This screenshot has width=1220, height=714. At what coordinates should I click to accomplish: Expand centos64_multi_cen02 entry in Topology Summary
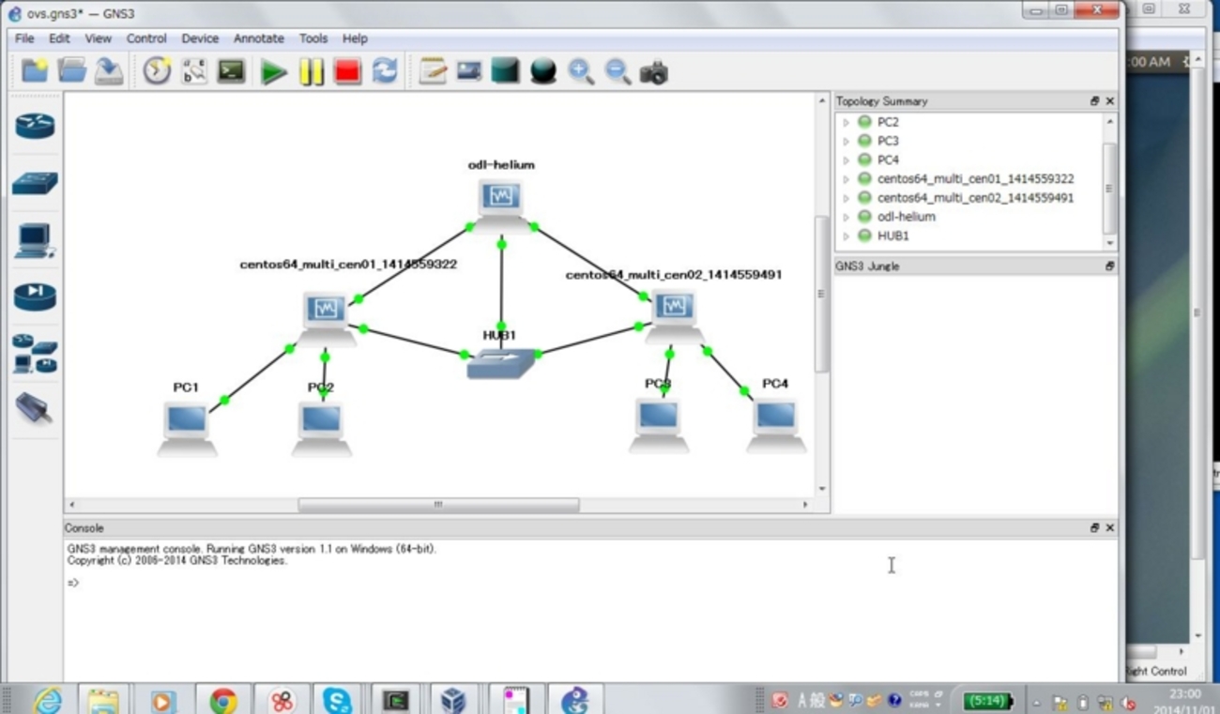(x=846, y=198)
